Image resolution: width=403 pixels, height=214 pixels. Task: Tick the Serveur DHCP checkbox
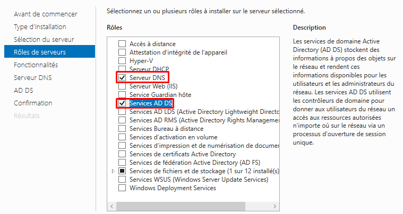pyautogui.click(x=122, y=69)
